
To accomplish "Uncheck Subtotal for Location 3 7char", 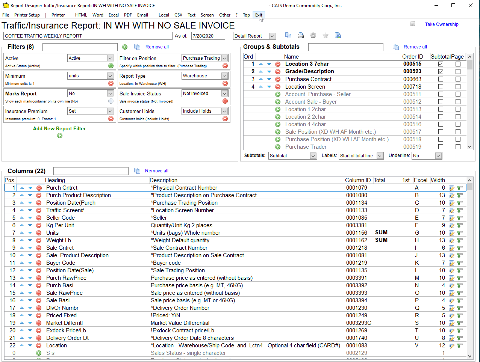I will pyautogui.click(x=441, y=64).
